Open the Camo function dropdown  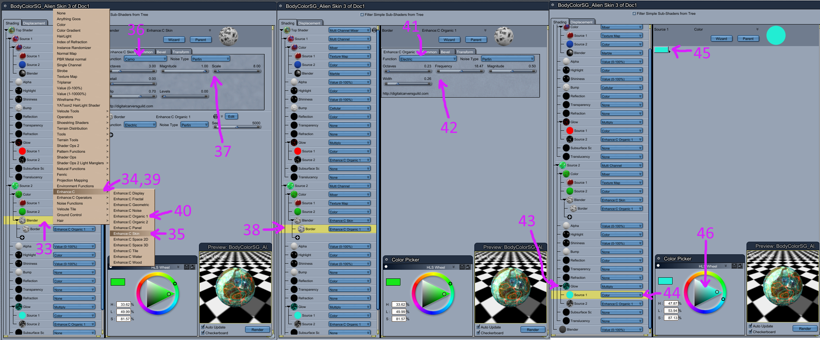coord(145,59)
